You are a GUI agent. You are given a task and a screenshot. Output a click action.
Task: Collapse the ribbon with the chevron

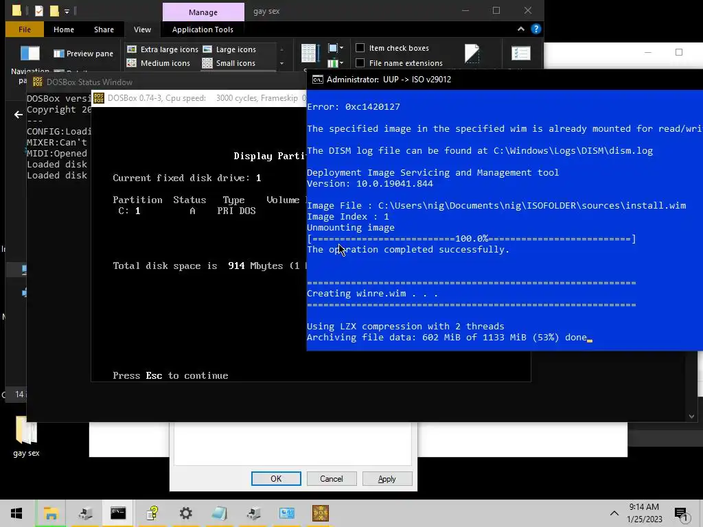coord(521,29)
